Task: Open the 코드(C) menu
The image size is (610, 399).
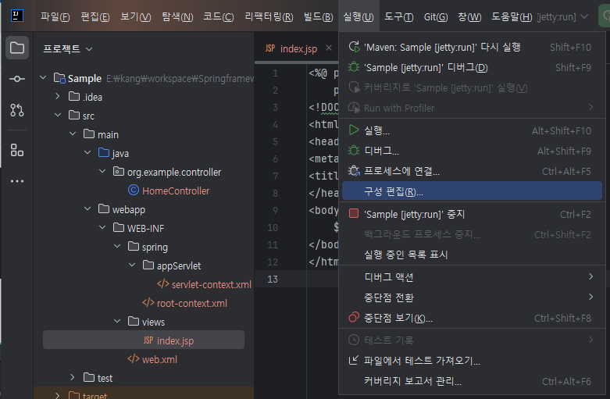Action: pos(218,16)
